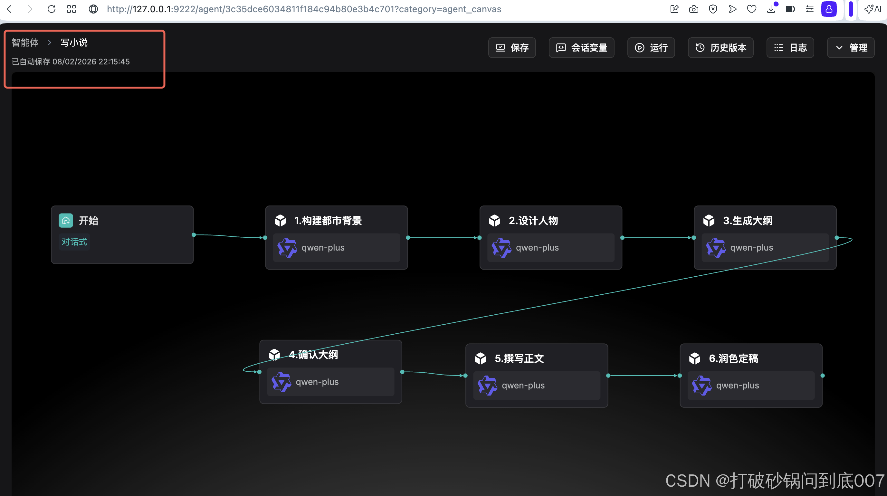Click the heart favorites icon in browser toolbar
Screen dimensions: 887x496
pos(752,9)
